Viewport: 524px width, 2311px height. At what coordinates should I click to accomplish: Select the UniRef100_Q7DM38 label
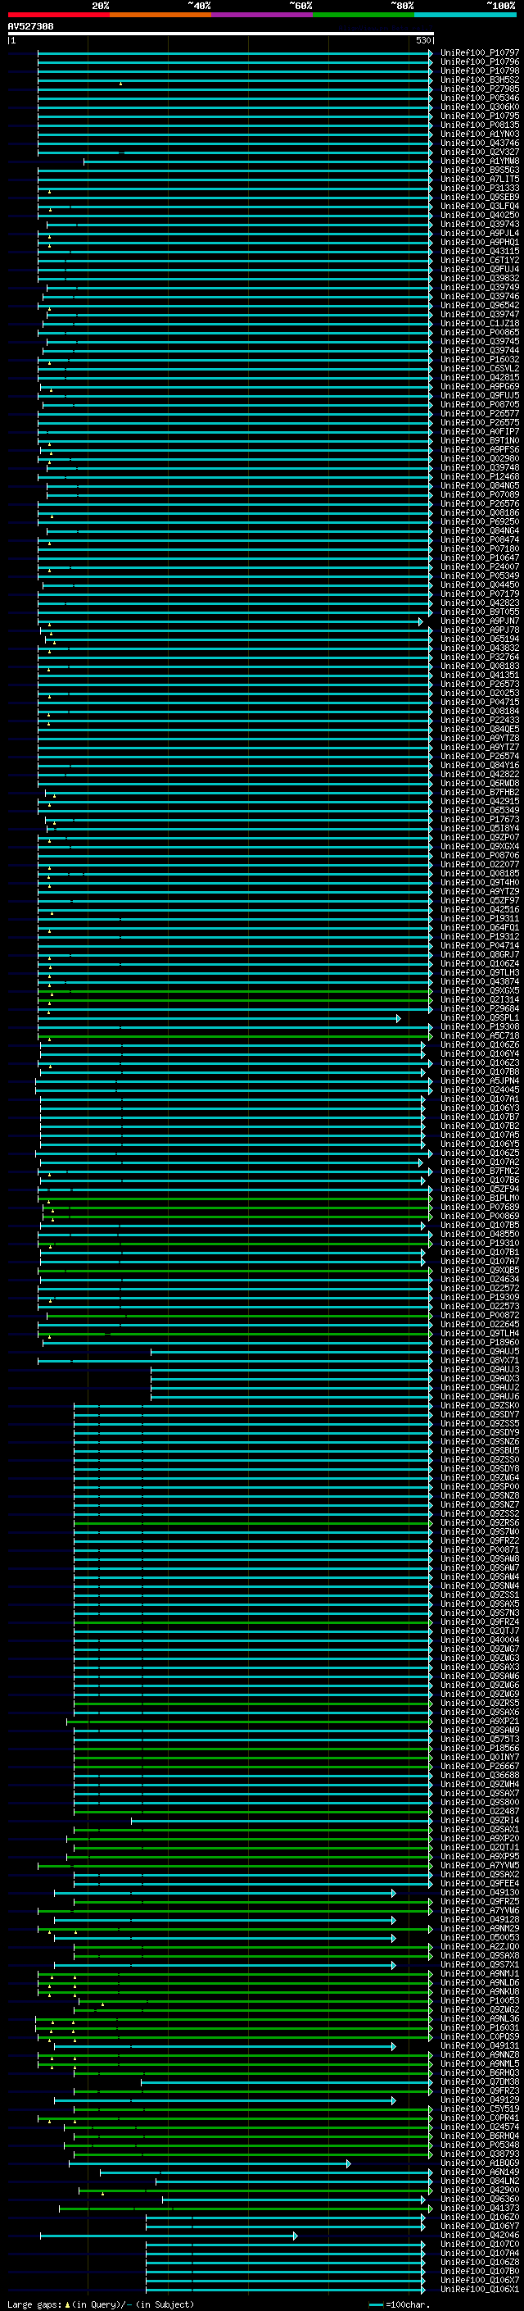pos(480,2082)
